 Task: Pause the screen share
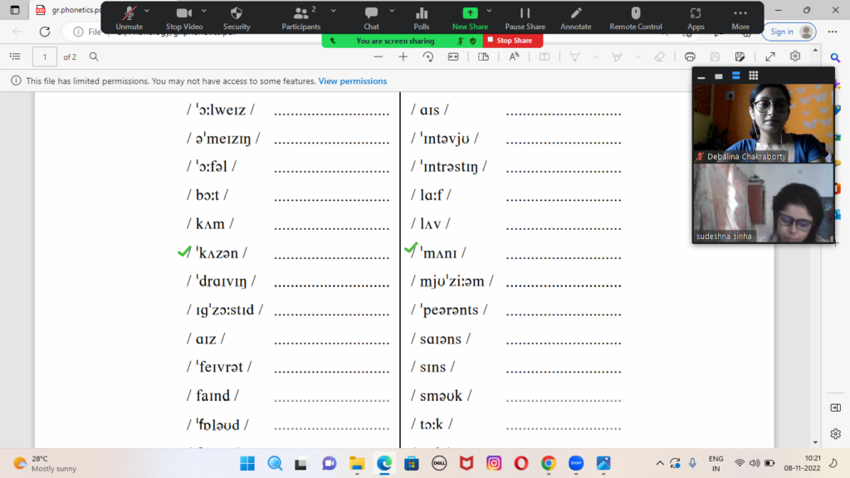(525, 17)
